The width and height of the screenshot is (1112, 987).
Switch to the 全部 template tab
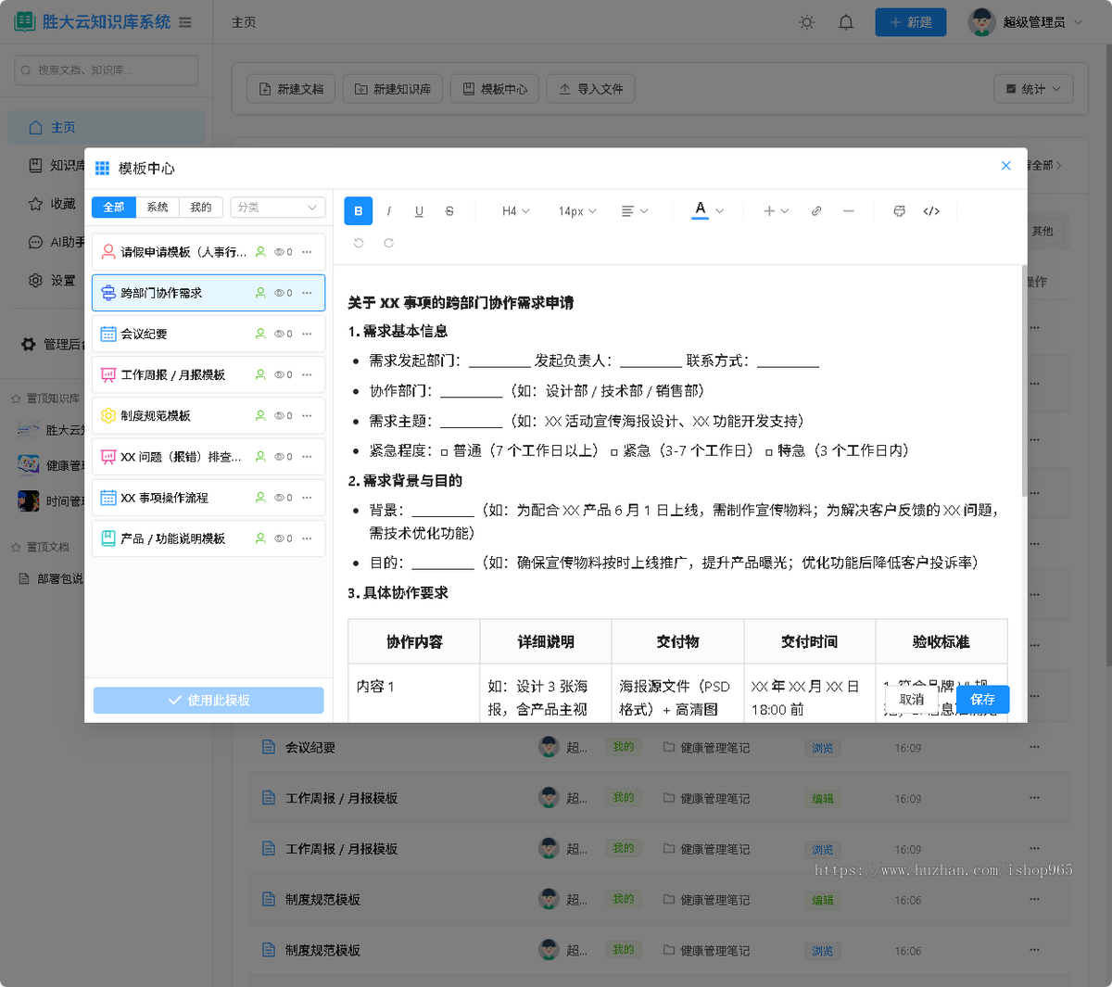click(x=114, y=207)
